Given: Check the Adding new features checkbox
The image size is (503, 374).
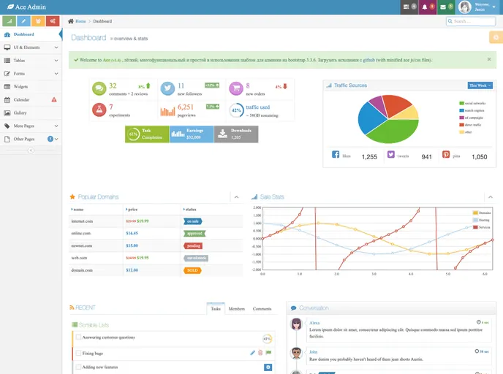Looking at the screenshot, I should 78,367.
